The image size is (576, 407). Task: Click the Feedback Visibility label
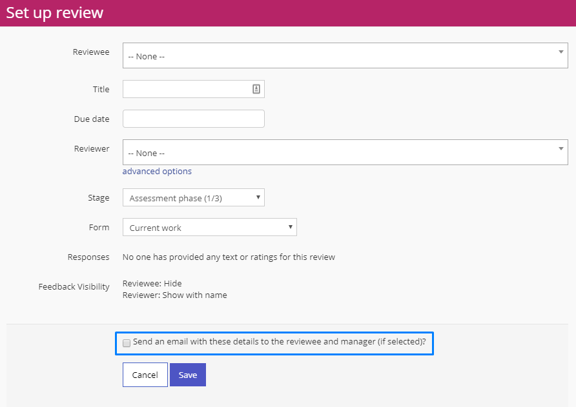click(x=74, y=286)
